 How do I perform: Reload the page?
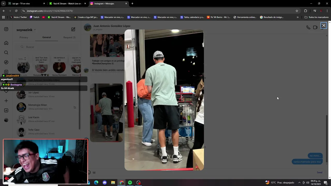click(16, 11)
